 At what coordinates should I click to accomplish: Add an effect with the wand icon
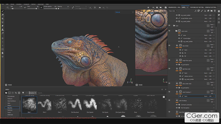pyautogui.click(x=195, y=11)
